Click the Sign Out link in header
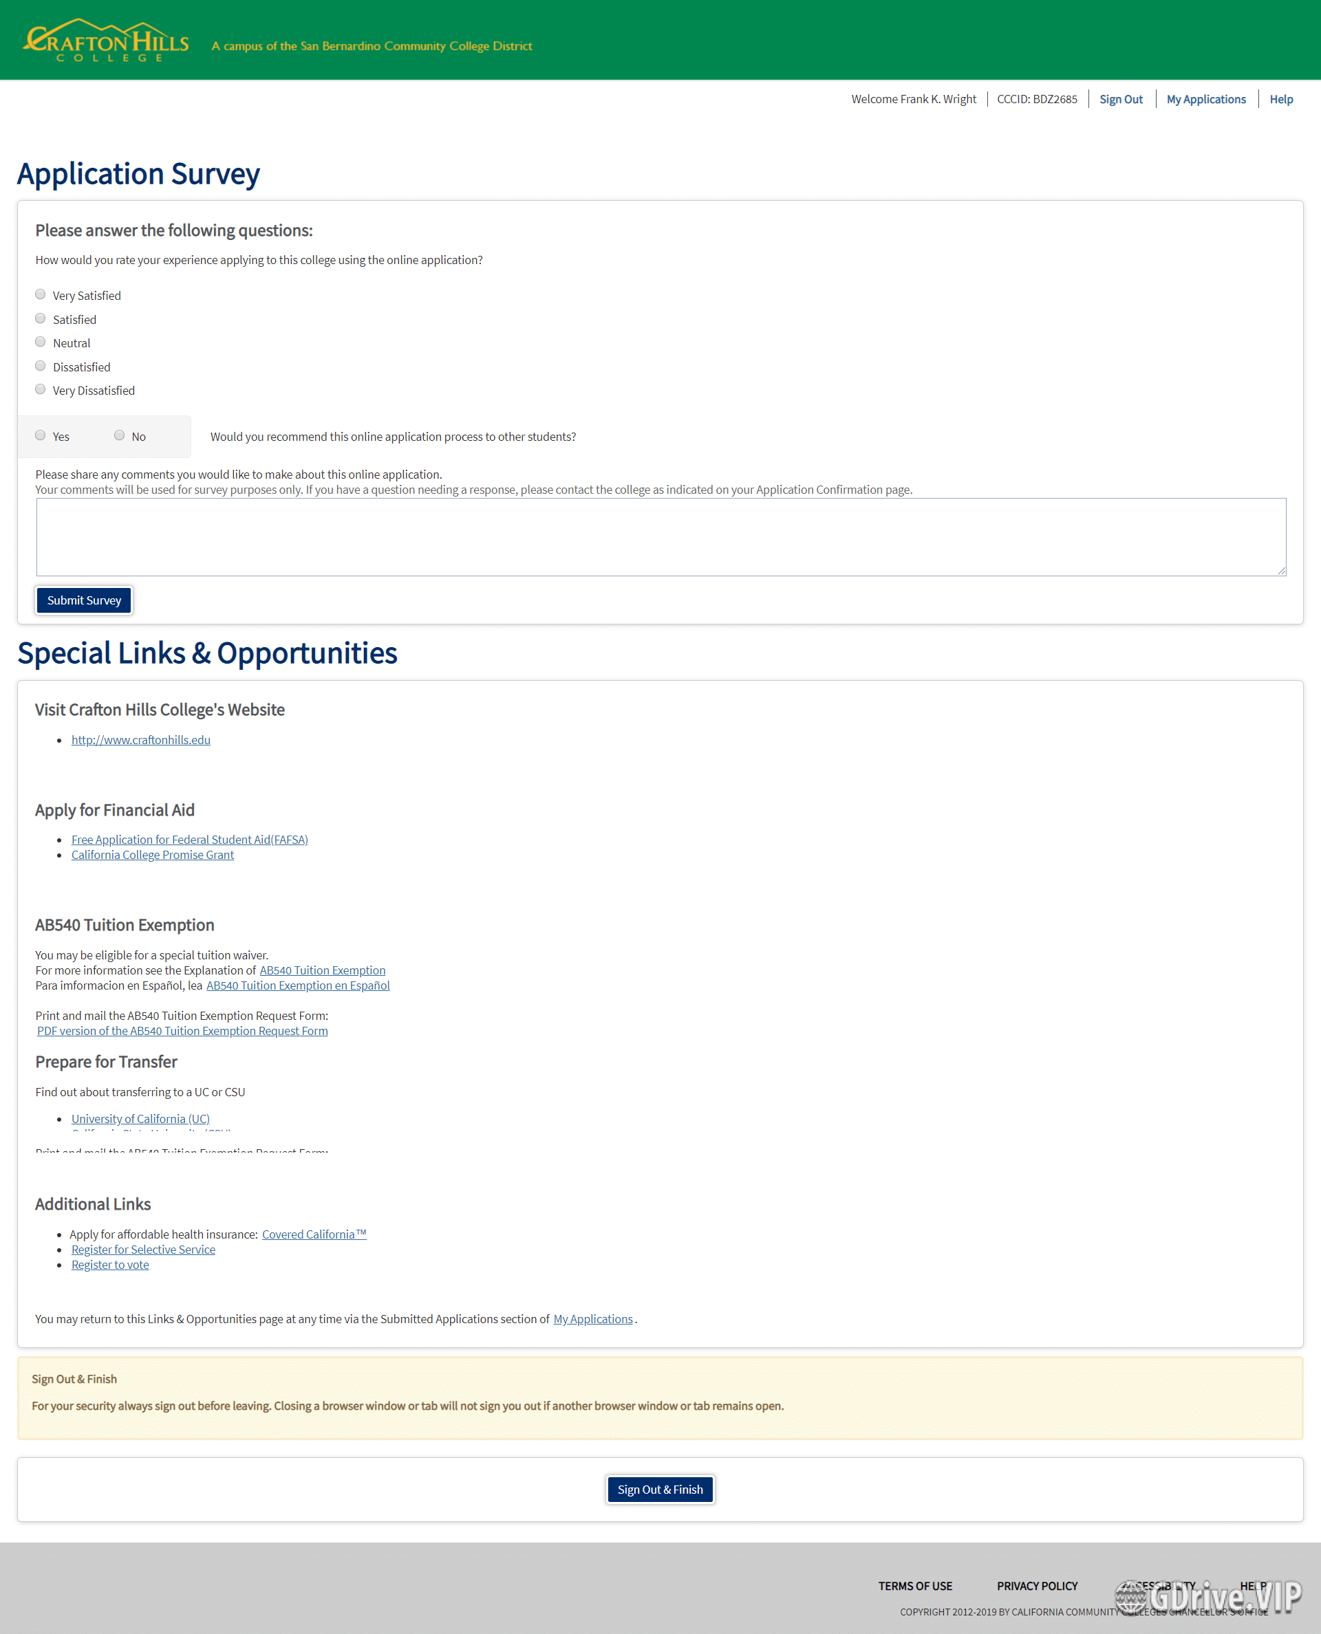The image size is (1321, 1634). pos(1119,97)
